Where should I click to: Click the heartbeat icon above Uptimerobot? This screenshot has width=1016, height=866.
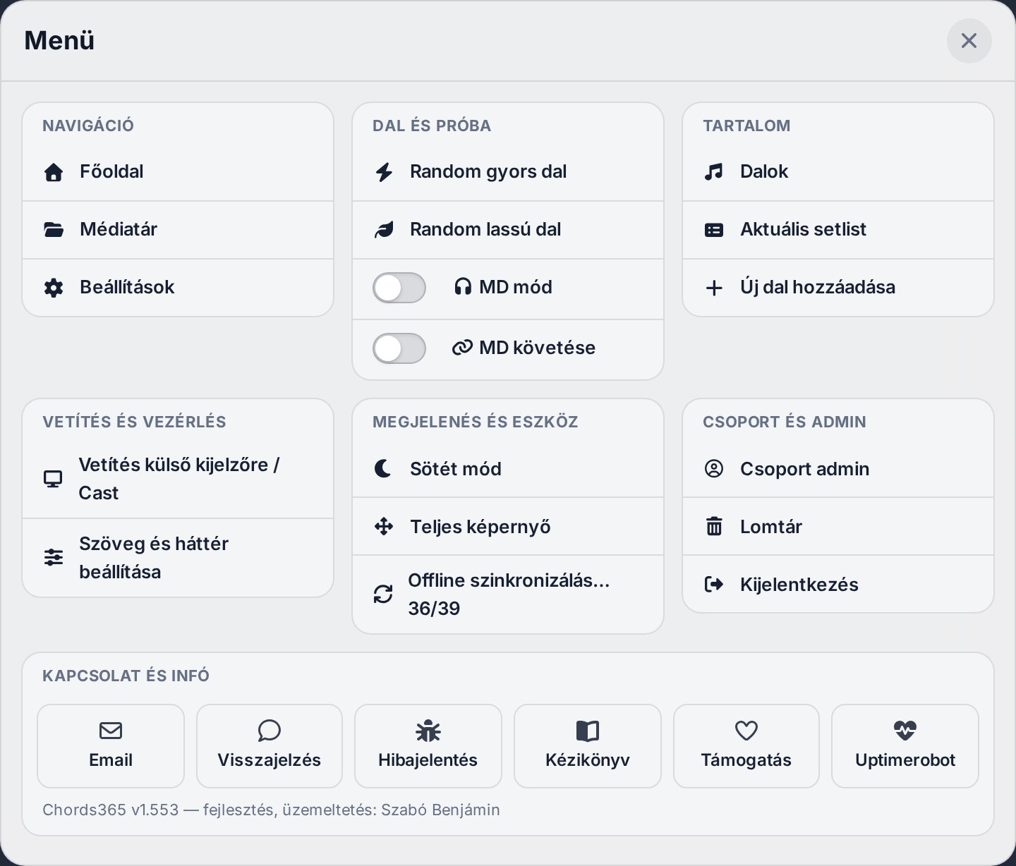click(x=905, y=731)
